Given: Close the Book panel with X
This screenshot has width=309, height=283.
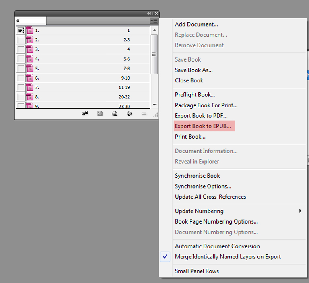Looking at the screenshot, I should click(x=156, y=14).
